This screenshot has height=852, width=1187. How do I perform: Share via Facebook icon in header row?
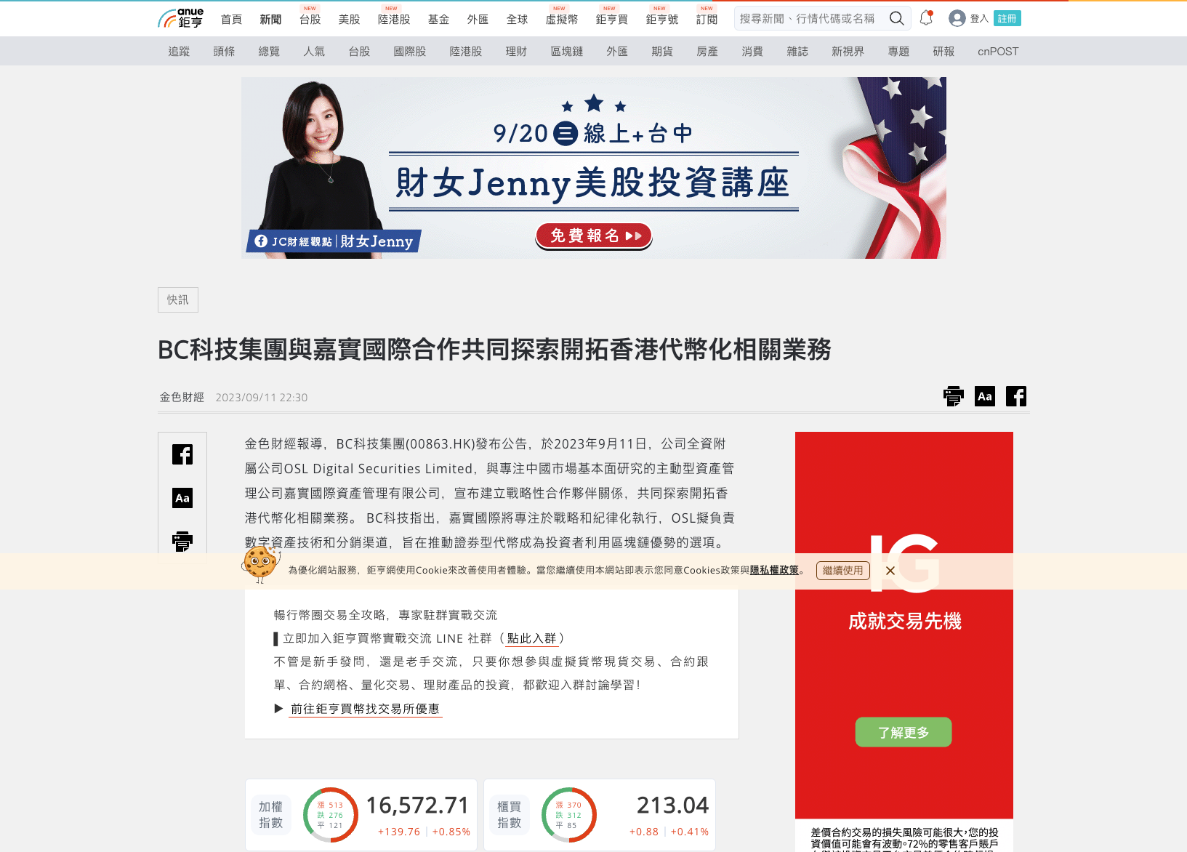click(1016, 396)
